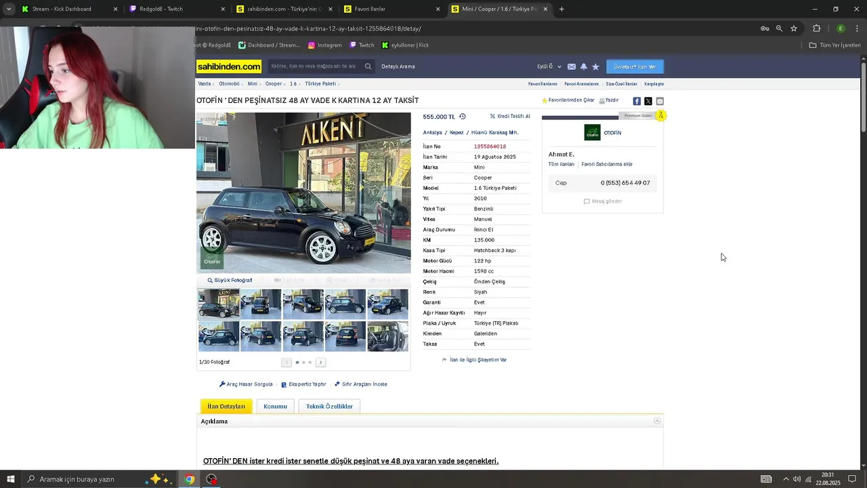This screenshot has height=488, width=867.
Task: Open Favori Aramalarım header link
Action: [x=581, y=84]
